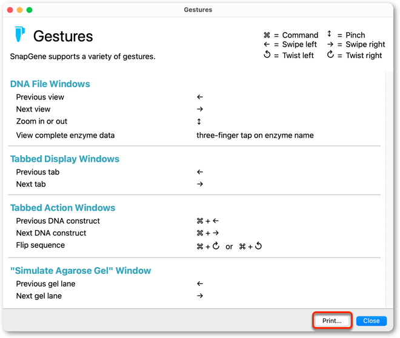Click the 'Next gel lane' label
The height and width of the screenshot is (338, 400).
[x=39, y=296]
